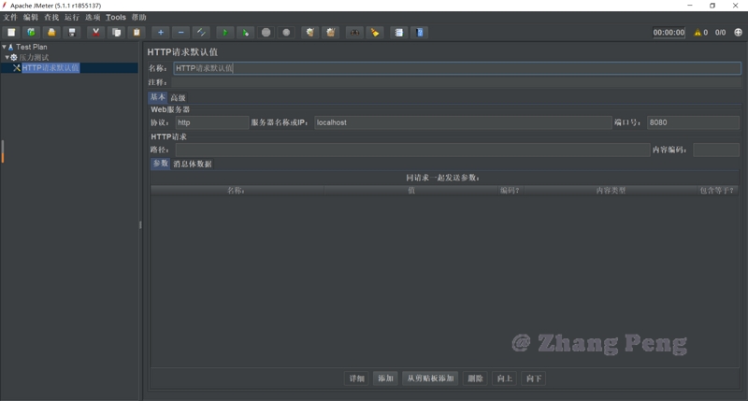
Task: Open the Tools menu
Action: [x=116, y=18]
